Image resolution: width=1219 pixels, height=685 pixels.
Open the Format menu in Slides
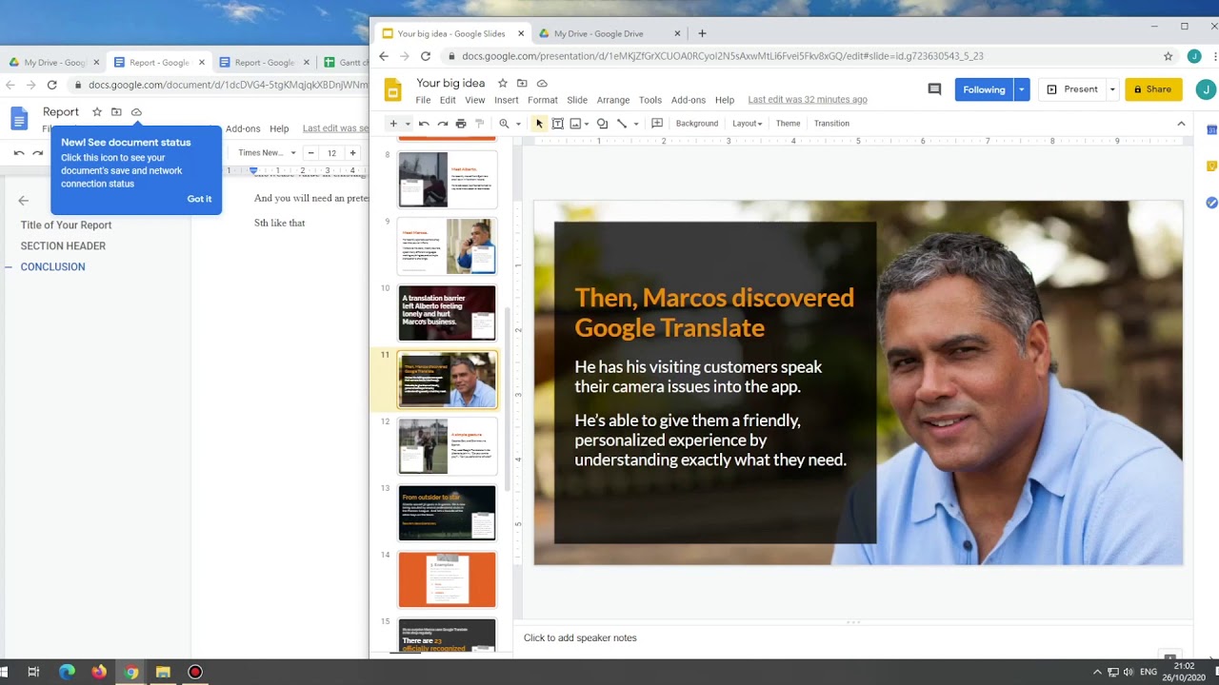click(x=543, y=100)
